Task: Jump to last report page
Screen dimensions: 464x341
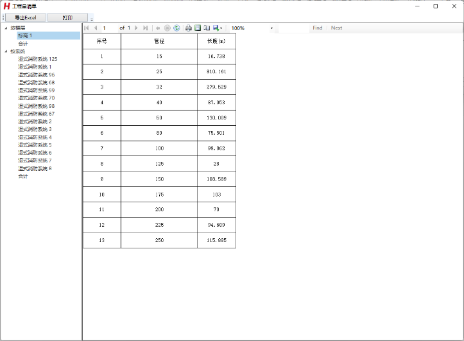Action: click(146, 28)
